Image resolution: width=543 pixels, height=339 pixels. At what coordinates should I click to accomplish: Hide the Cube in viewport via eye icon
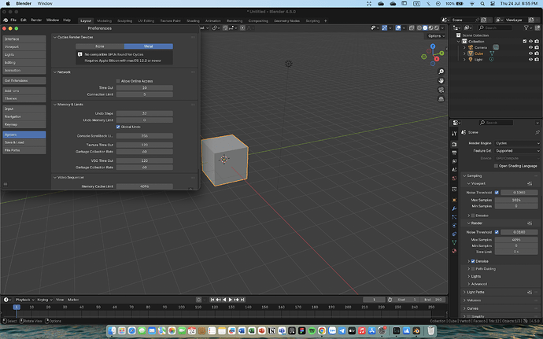click(x=530, y=53)
